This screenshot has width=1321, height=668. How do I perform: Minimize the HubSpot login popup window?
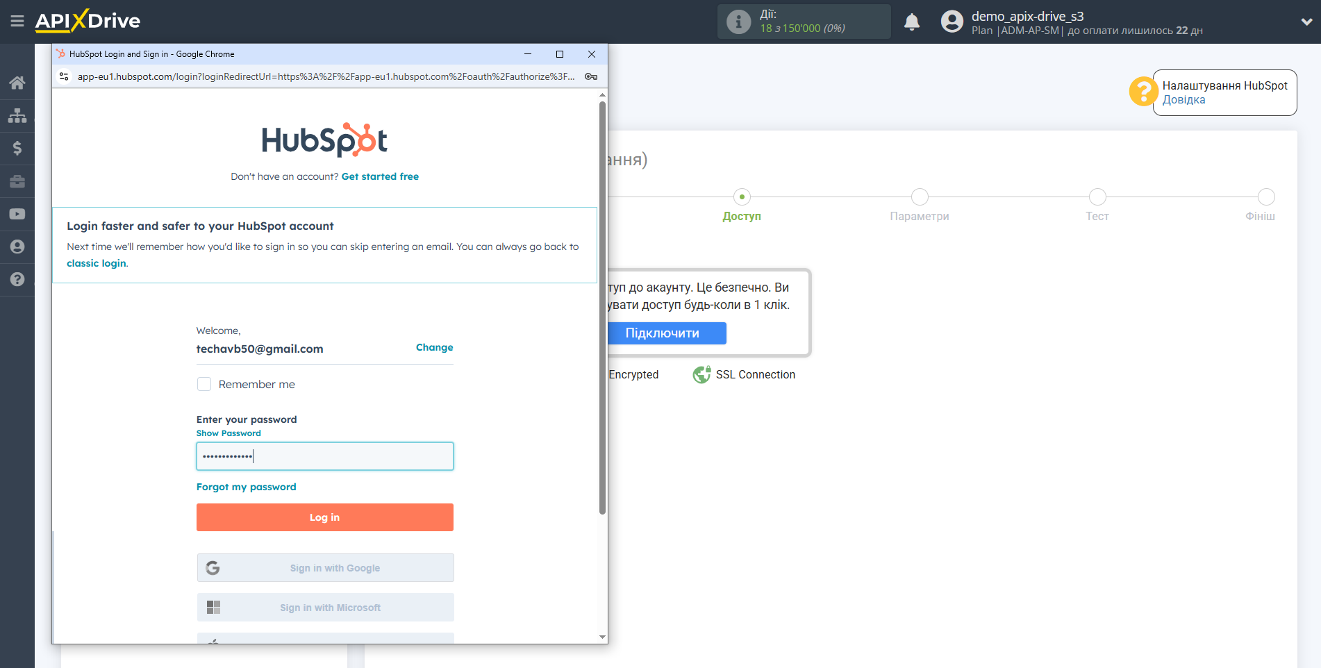528,54
